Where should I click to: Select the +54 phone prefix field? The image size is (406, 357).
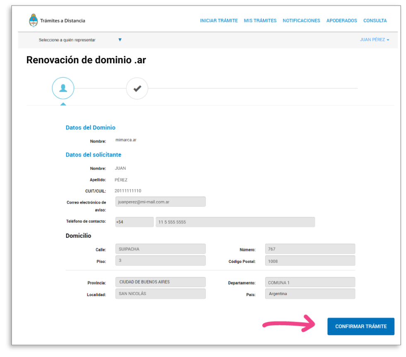point(134,222)
